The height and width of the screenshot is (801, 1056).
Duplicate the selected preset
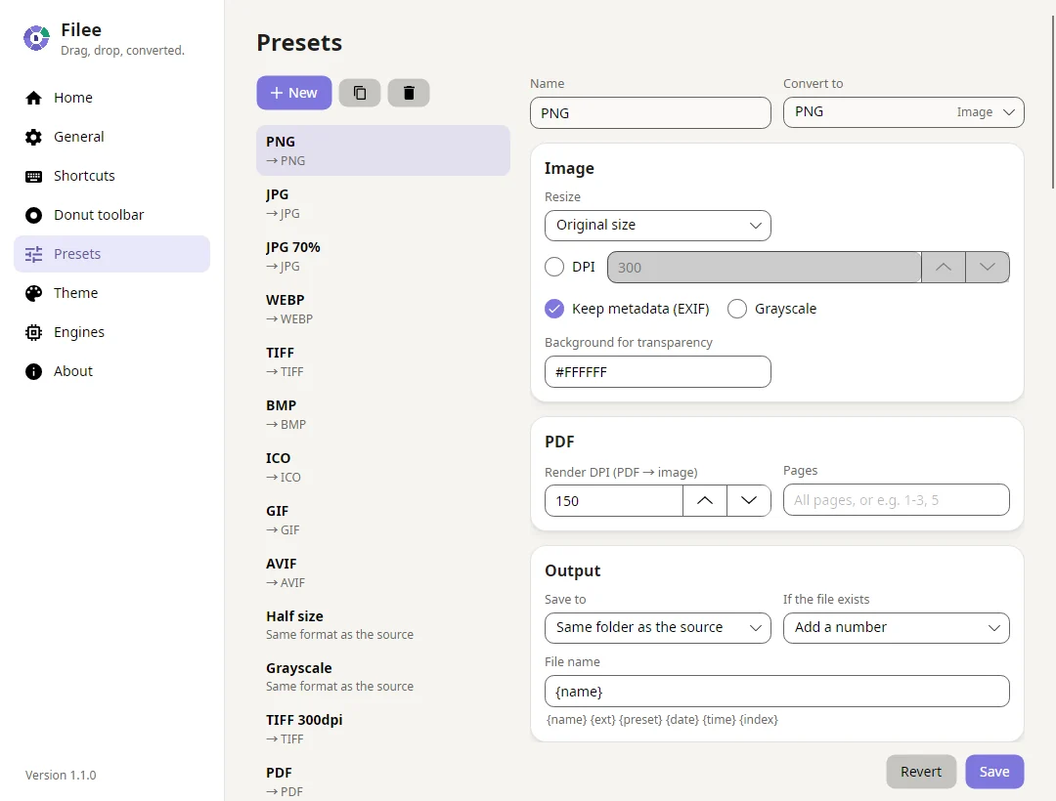[x=360, y=93]
